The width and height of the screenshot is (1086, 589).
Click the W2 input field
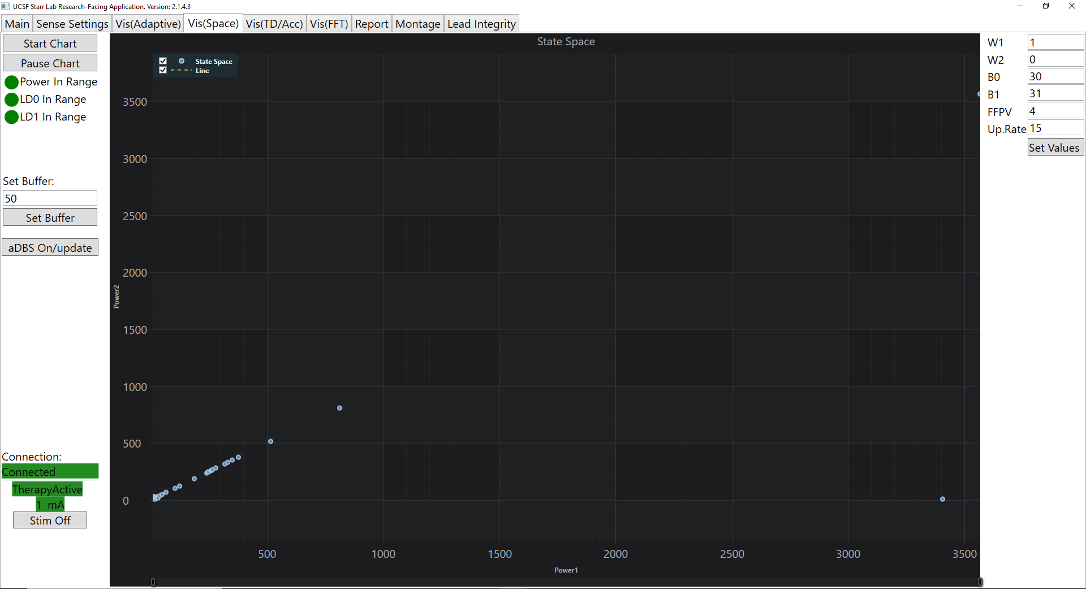1055,59
